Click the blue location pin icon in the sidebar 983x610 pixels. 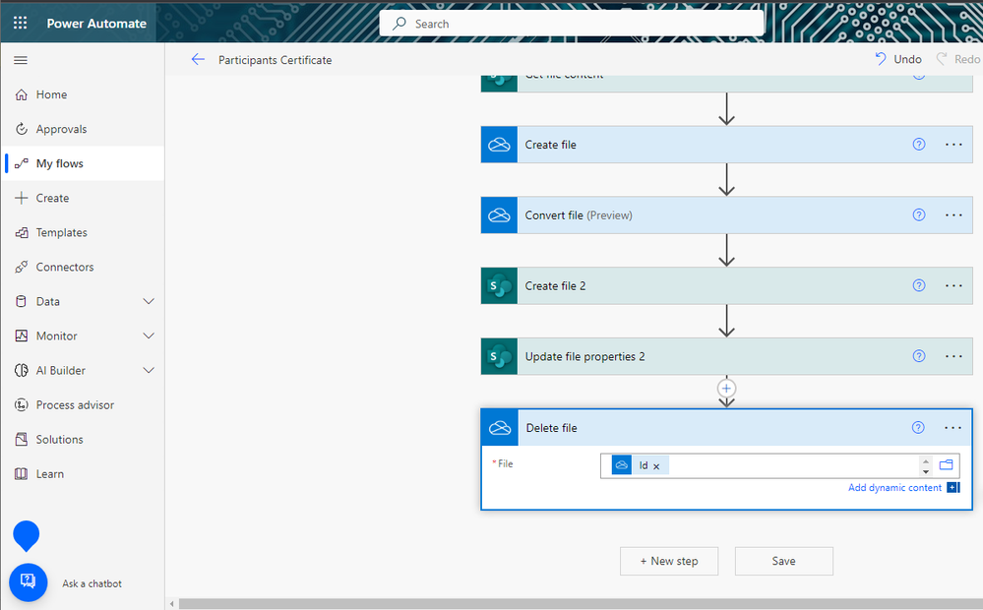click(x=27, y=536)
